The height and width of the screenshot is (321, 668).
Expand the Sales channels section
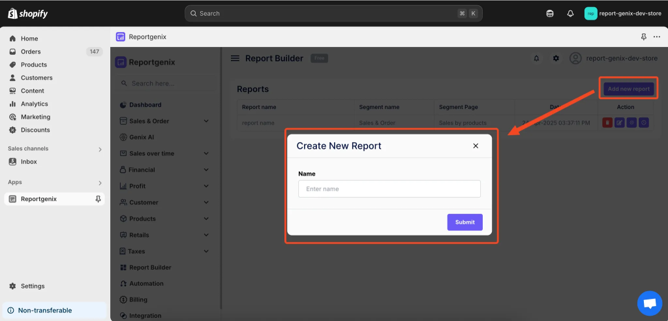[100, 149]
